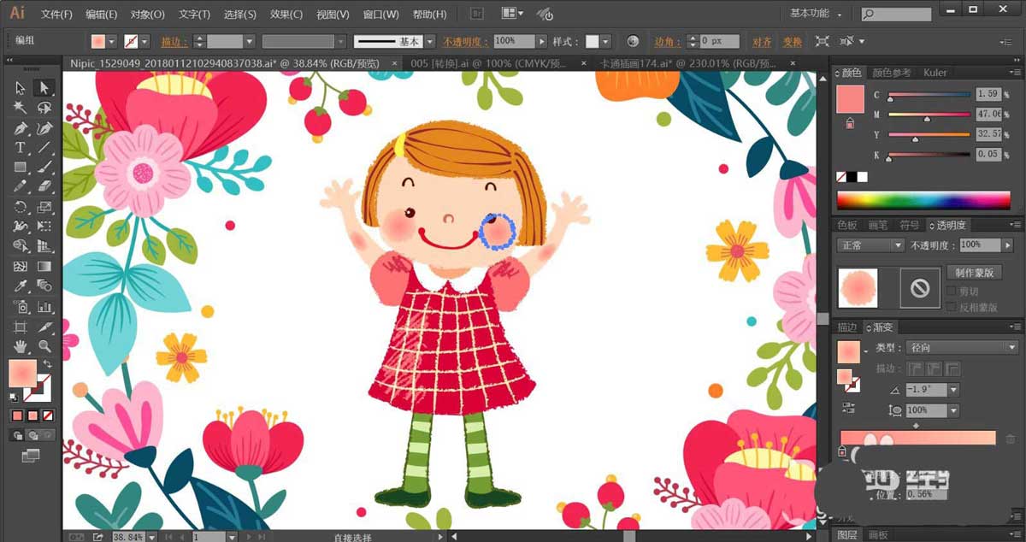Delete gradient stop with trash icon
1026x542 pixels.
pyautogui.click(x=1011, y=439)
